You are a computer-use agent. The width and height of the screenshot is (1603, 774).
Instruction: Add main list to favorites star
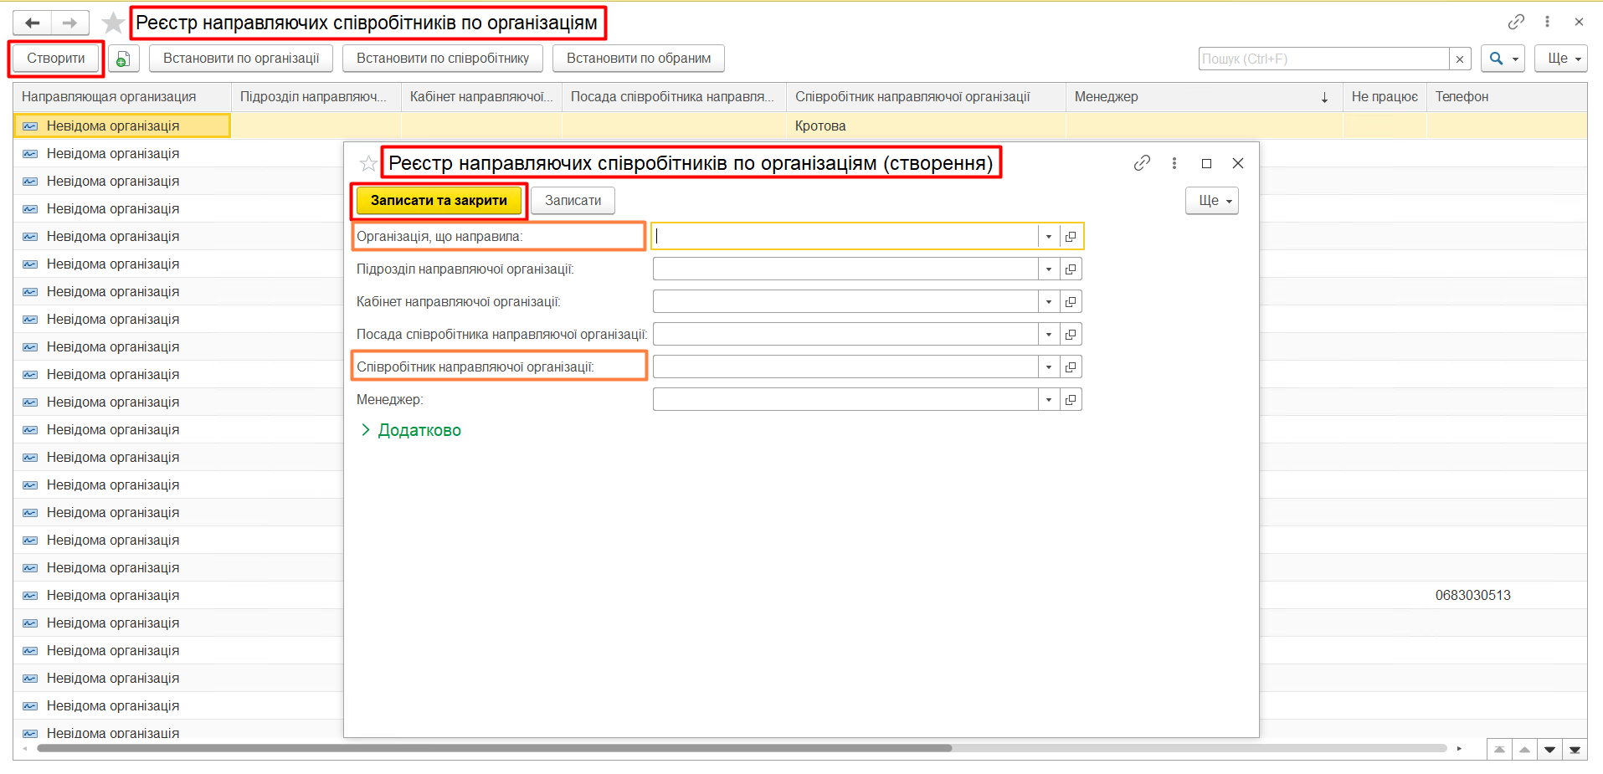(x=113, y=23)
